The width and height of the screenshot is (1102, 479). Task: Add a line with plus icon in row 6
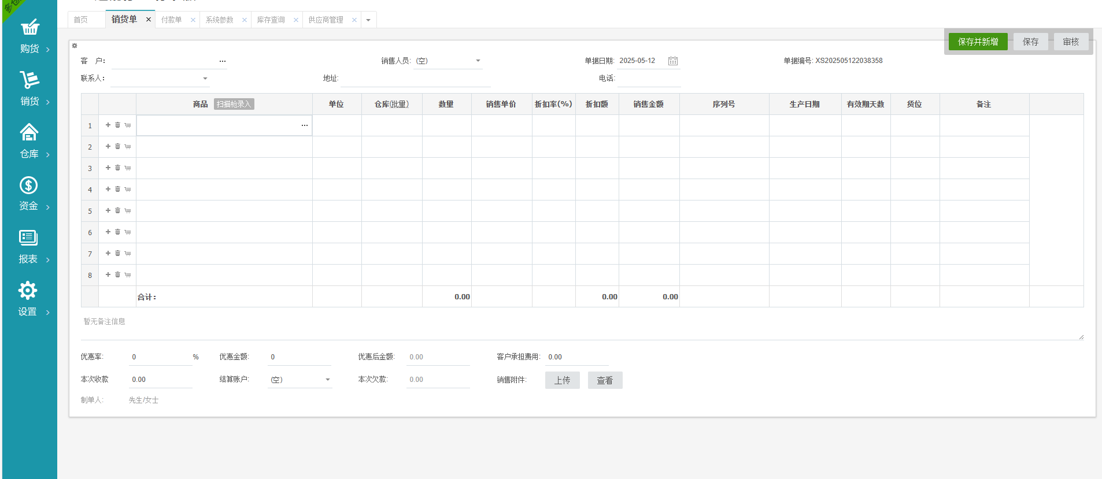108,232
